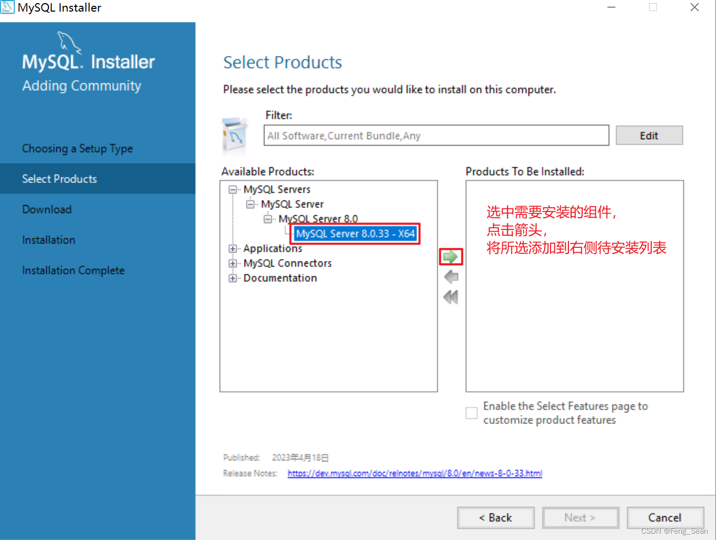The height and width of the screenshot is (540, 716).
Task: Click the remove-all double left arrow
Action: click(451, 297)
